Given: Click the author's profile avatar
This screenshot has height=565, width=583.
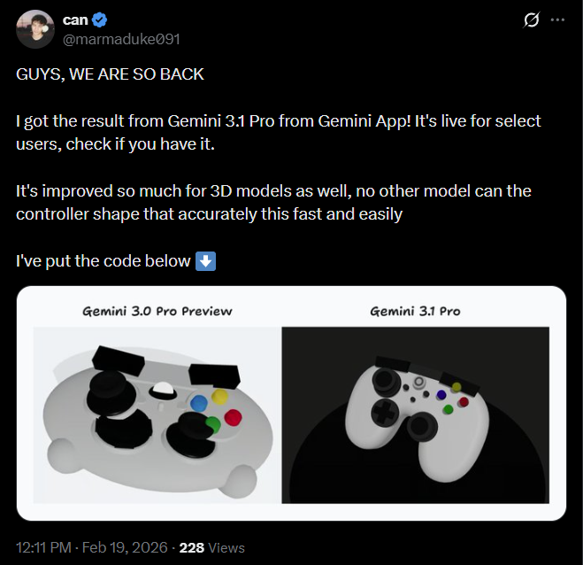Looking at the screenshot, I should 34,29.
